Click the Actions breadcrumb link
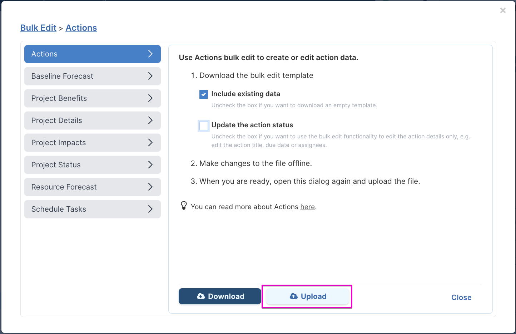Image resolution: width=516 pixels, height=334 pixels. point(81,28)
